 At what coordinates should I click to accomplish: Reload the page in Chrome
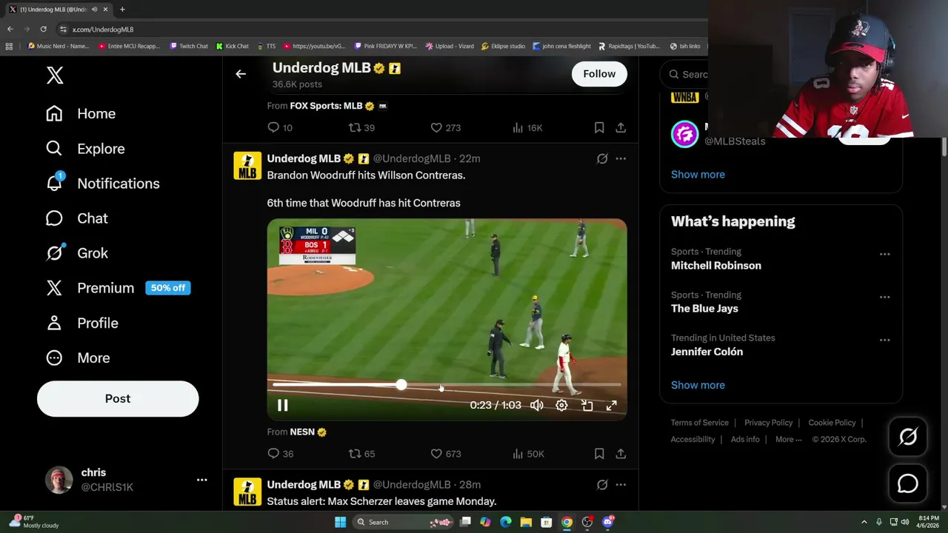tap(44, 29)
